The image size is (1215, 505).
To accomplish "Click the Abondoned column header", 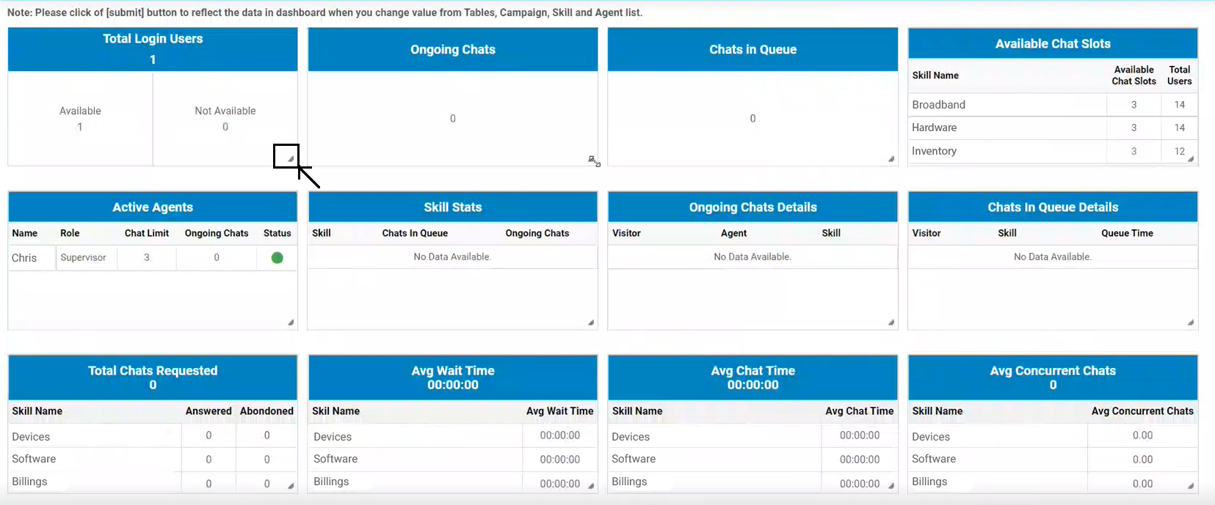I will click(266, 411).
